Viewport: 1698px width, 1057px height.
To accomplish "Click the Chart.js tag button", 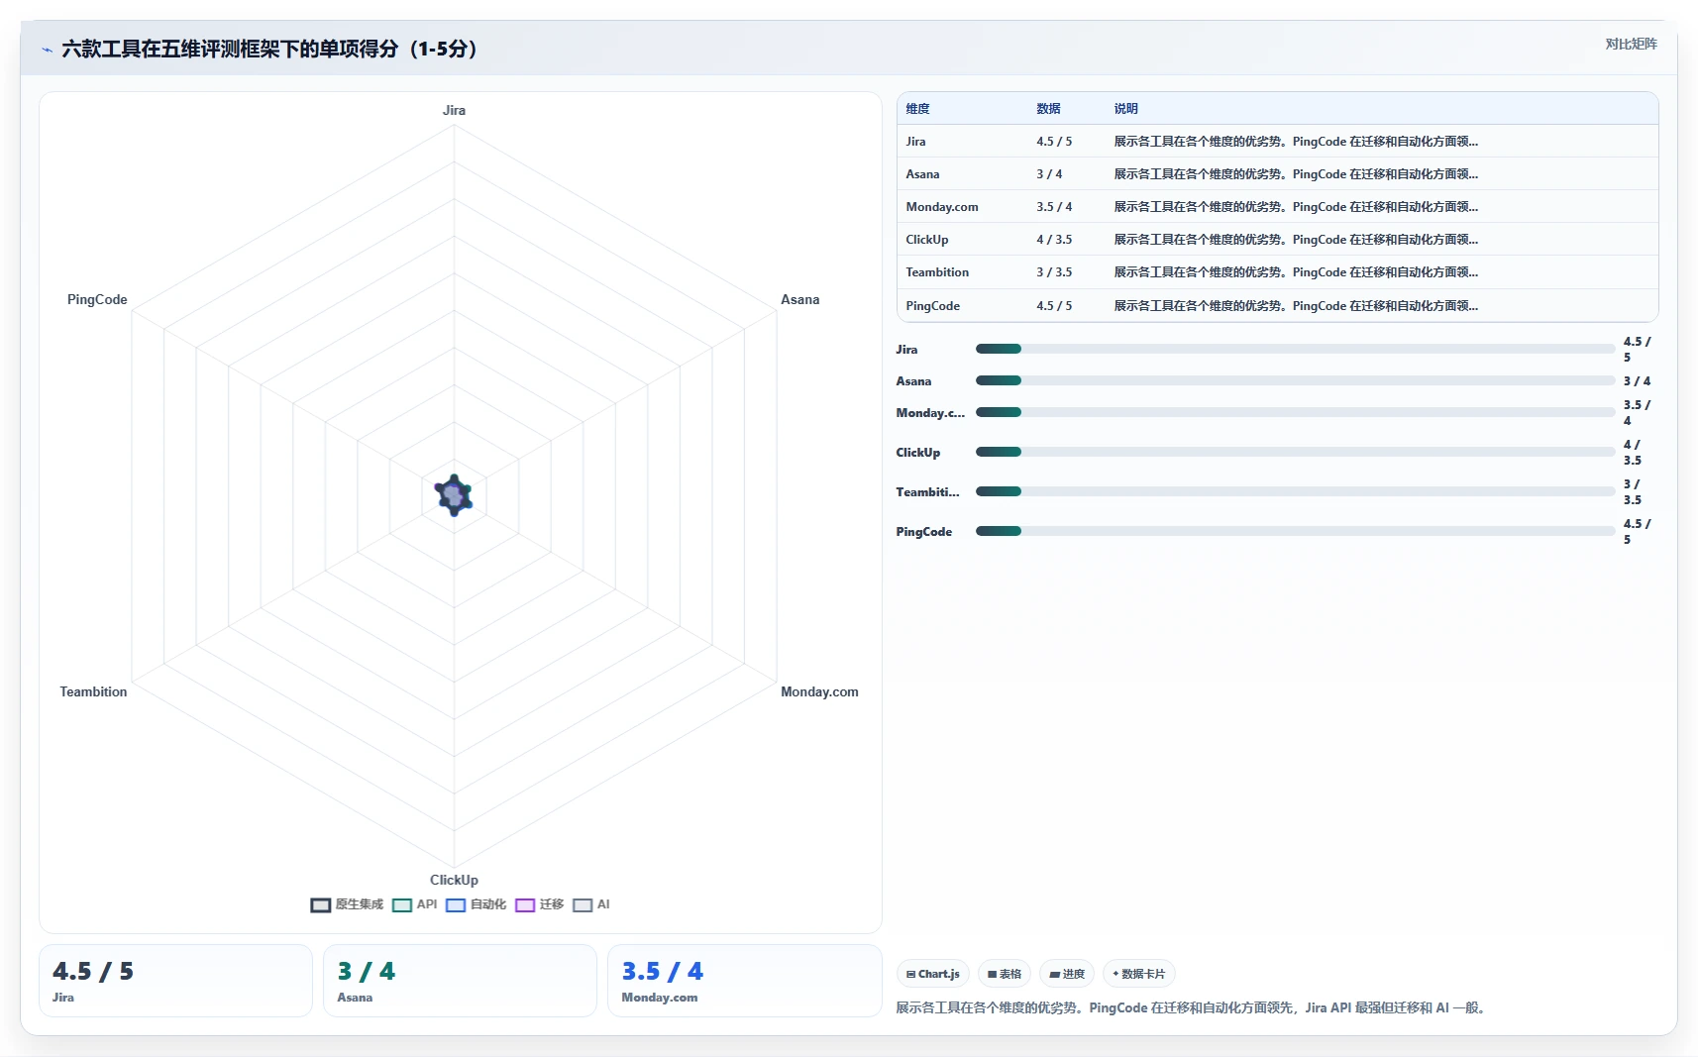I will (x=932, y=974).
